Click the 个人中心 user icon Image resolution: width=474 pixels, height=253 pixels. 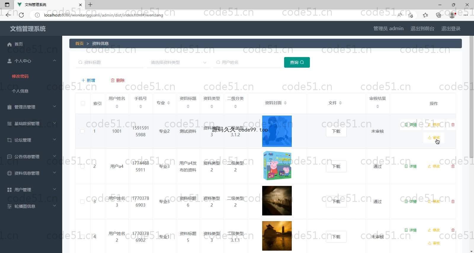(x=9, y=61)
